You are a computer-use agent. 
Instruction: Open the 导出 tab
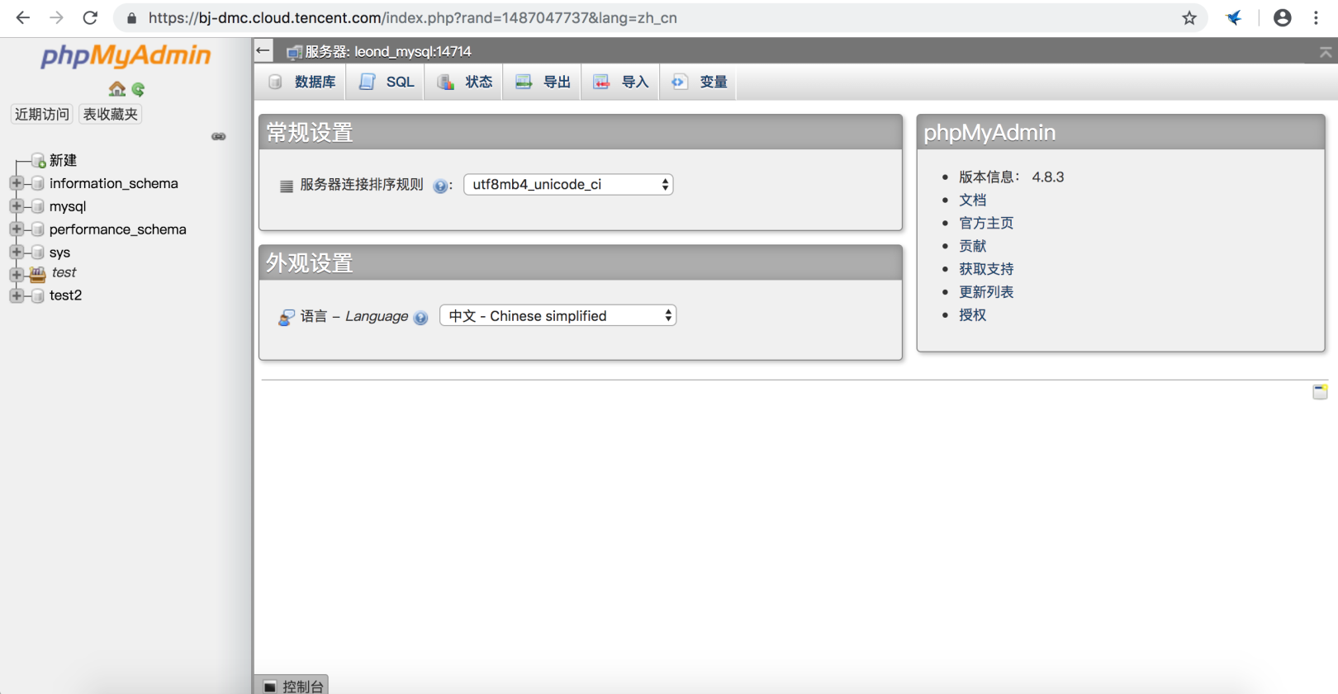pos(542,82)
